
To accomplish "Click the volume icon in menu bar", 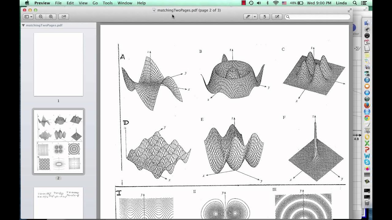I will pos(259,3).
